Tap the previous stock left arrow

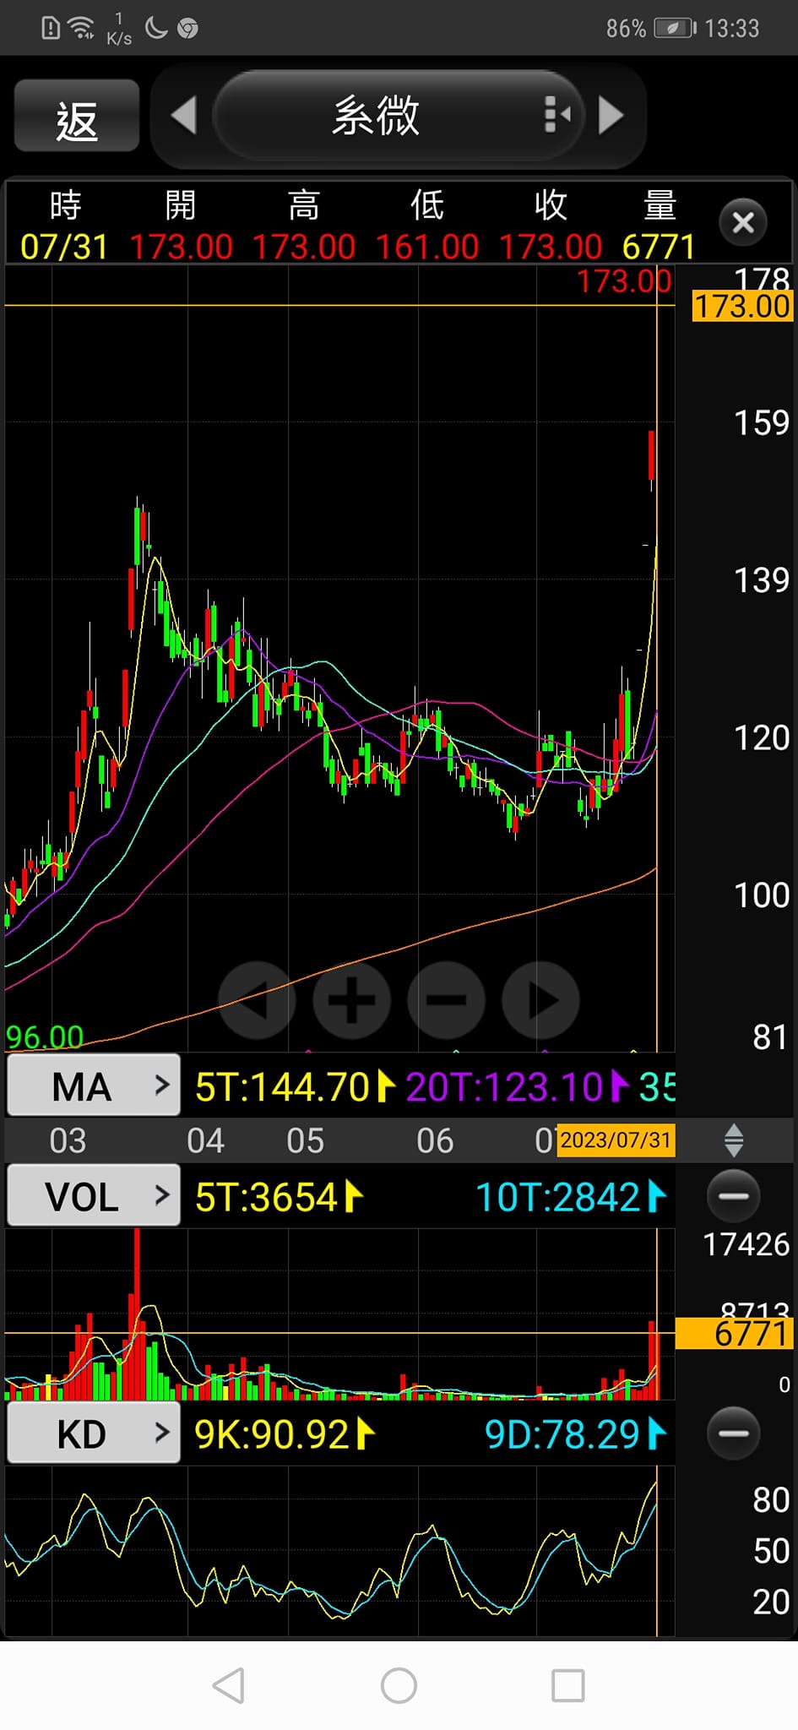click(183, 115)
